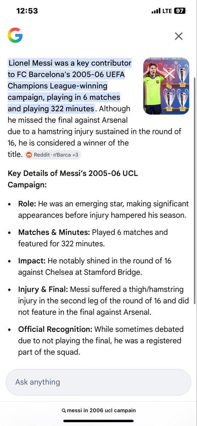
Task: Tap the highlighted Lionel Messi summary text
Action: point(70,86)
